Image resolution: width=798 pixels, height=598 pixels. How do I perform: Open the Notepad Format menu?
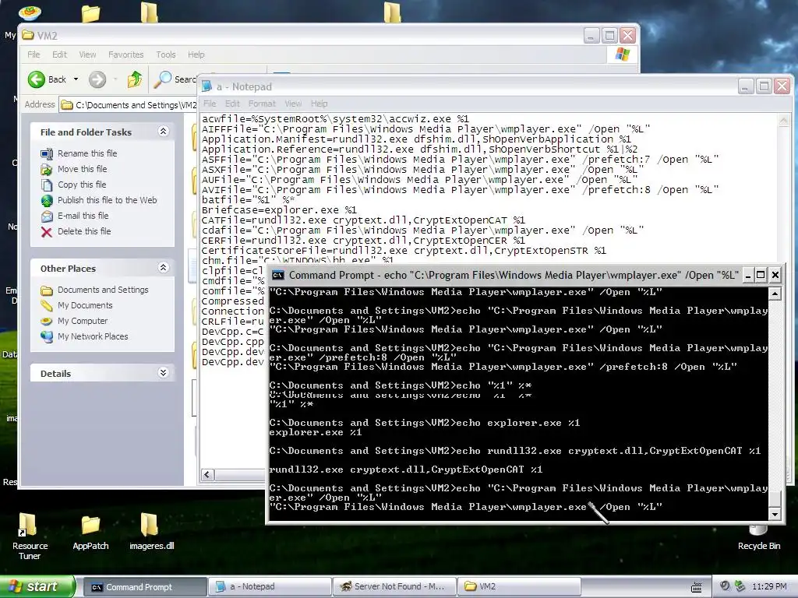tap(262, 104)
